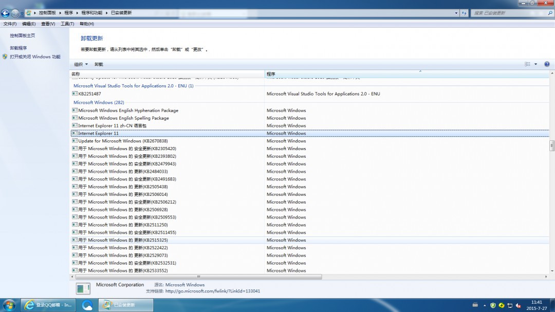Viewport: 555px width, 312px height.
Task: Show hidden tray icons arrow
Action: [485, 305]
